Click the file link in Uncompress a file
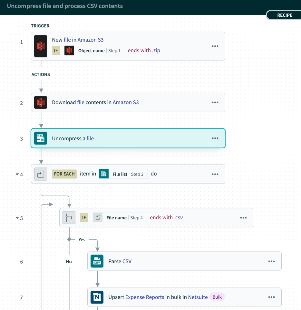301x310 pixels. [90, 138]
